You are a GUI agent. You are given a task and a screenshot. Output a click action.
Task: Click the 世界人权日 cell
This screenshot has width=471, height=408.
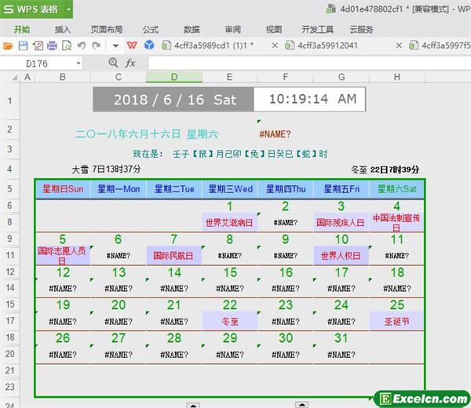point(341,256)
